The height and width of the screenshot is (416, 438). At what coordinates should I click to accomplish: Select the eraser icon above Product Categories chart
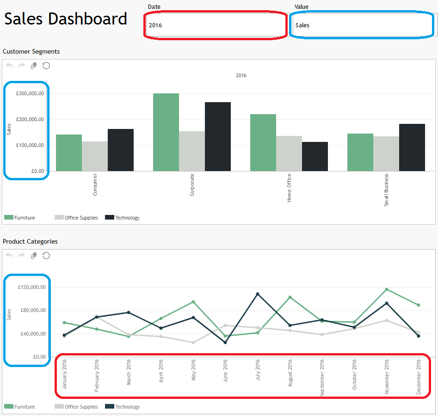(x=33, y=256)
